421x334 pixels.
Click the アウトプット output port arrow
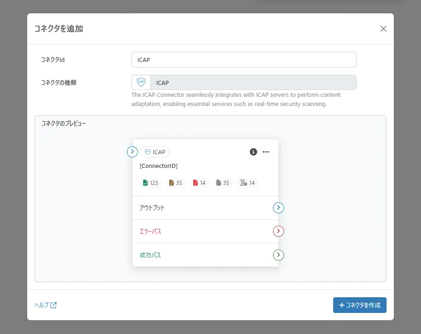coord(279,208)
